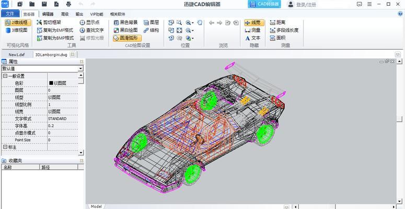Select the 剪切框架 tool
405x209 pixels.
click(49, 22)
